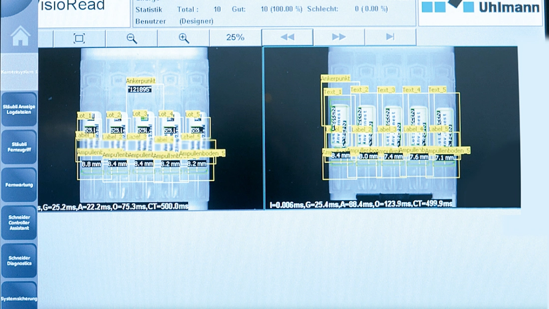
Task: Go to the Home screen icon
Action: 20,35
